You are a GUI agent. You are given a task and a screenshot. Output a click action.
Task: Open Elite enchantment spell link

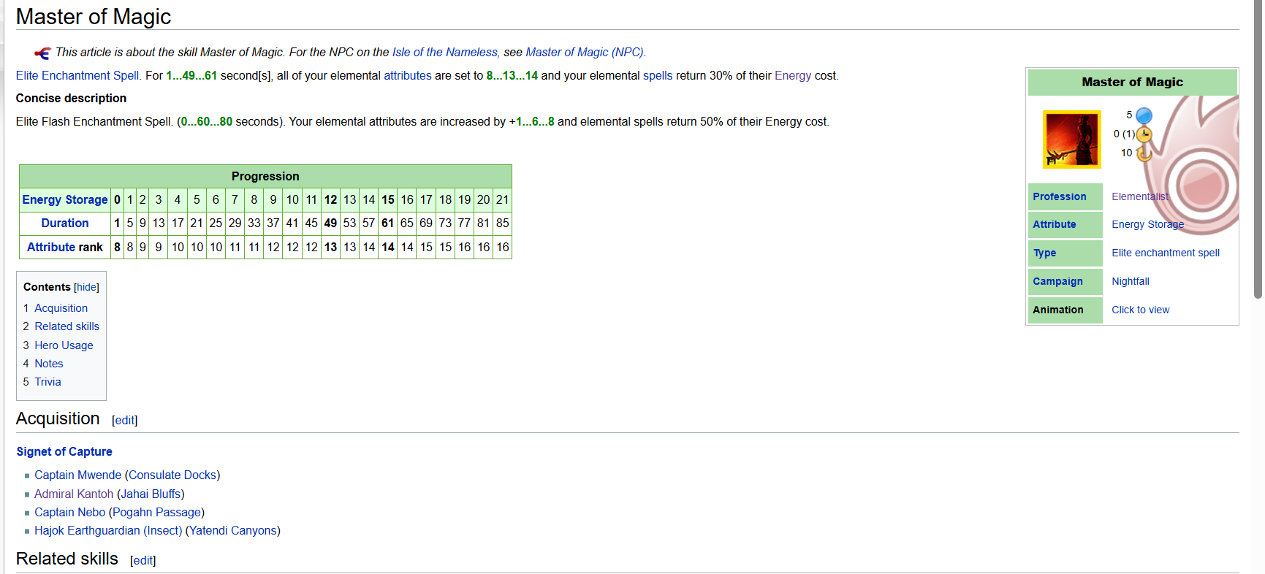[1166, 253]
